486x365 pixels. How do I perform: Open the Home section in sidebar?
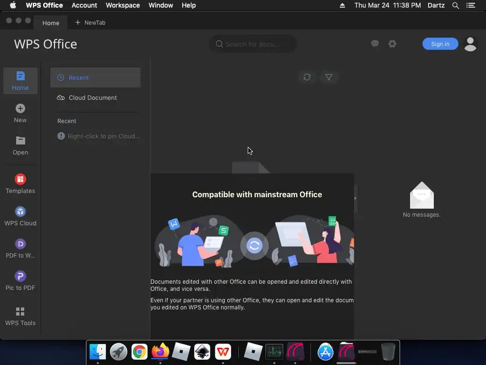click(20, 81)
